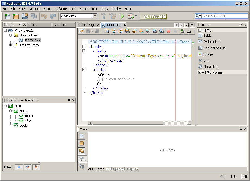The image size is (250, 181).
Task: Click the red Start Macro Recording icon
Action: (x=168, y=31)
